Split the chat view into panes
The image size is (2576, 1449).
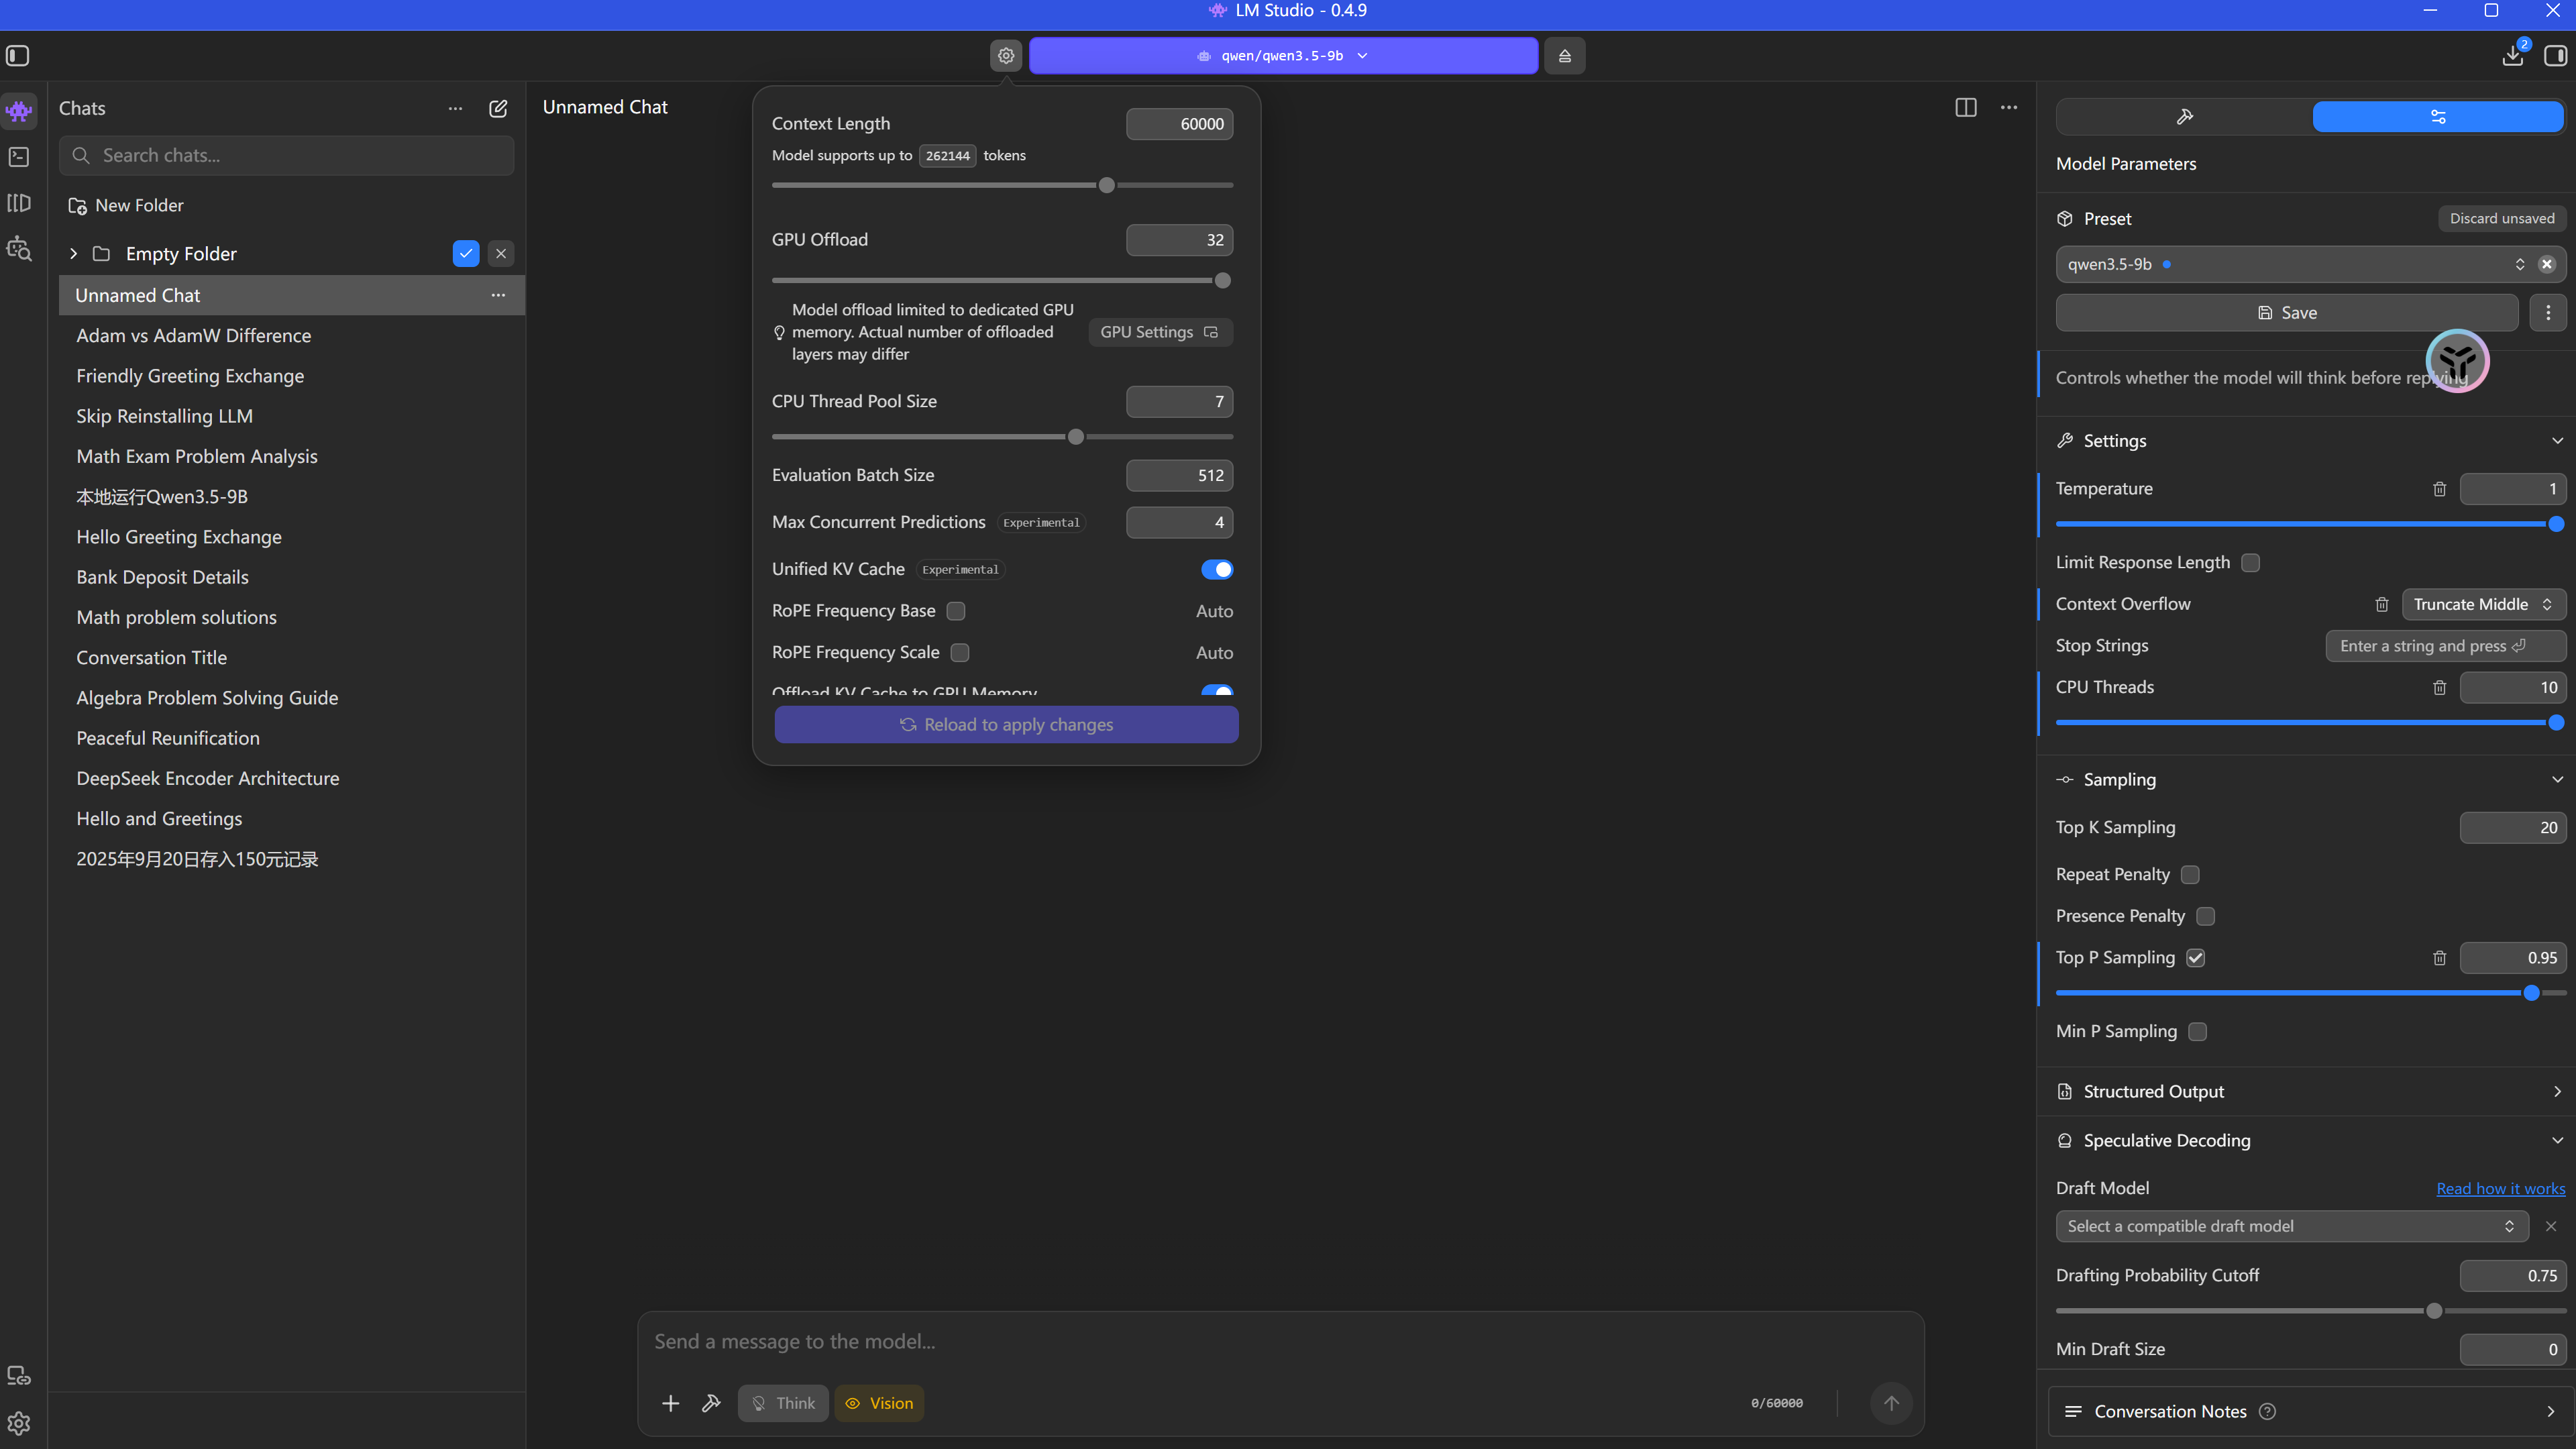pos(1966,107)
